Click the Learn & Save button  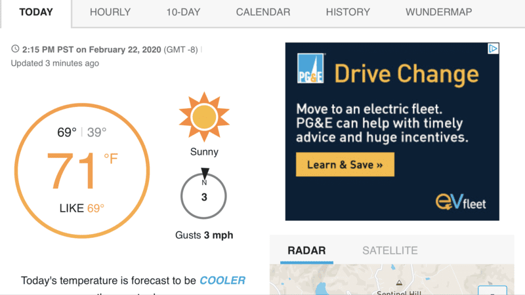click(345, 165)
